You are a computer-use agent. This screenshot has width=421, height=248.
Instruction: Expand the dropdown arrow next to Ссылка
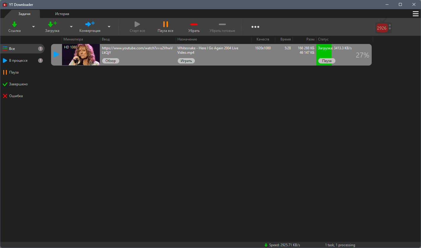33,27
